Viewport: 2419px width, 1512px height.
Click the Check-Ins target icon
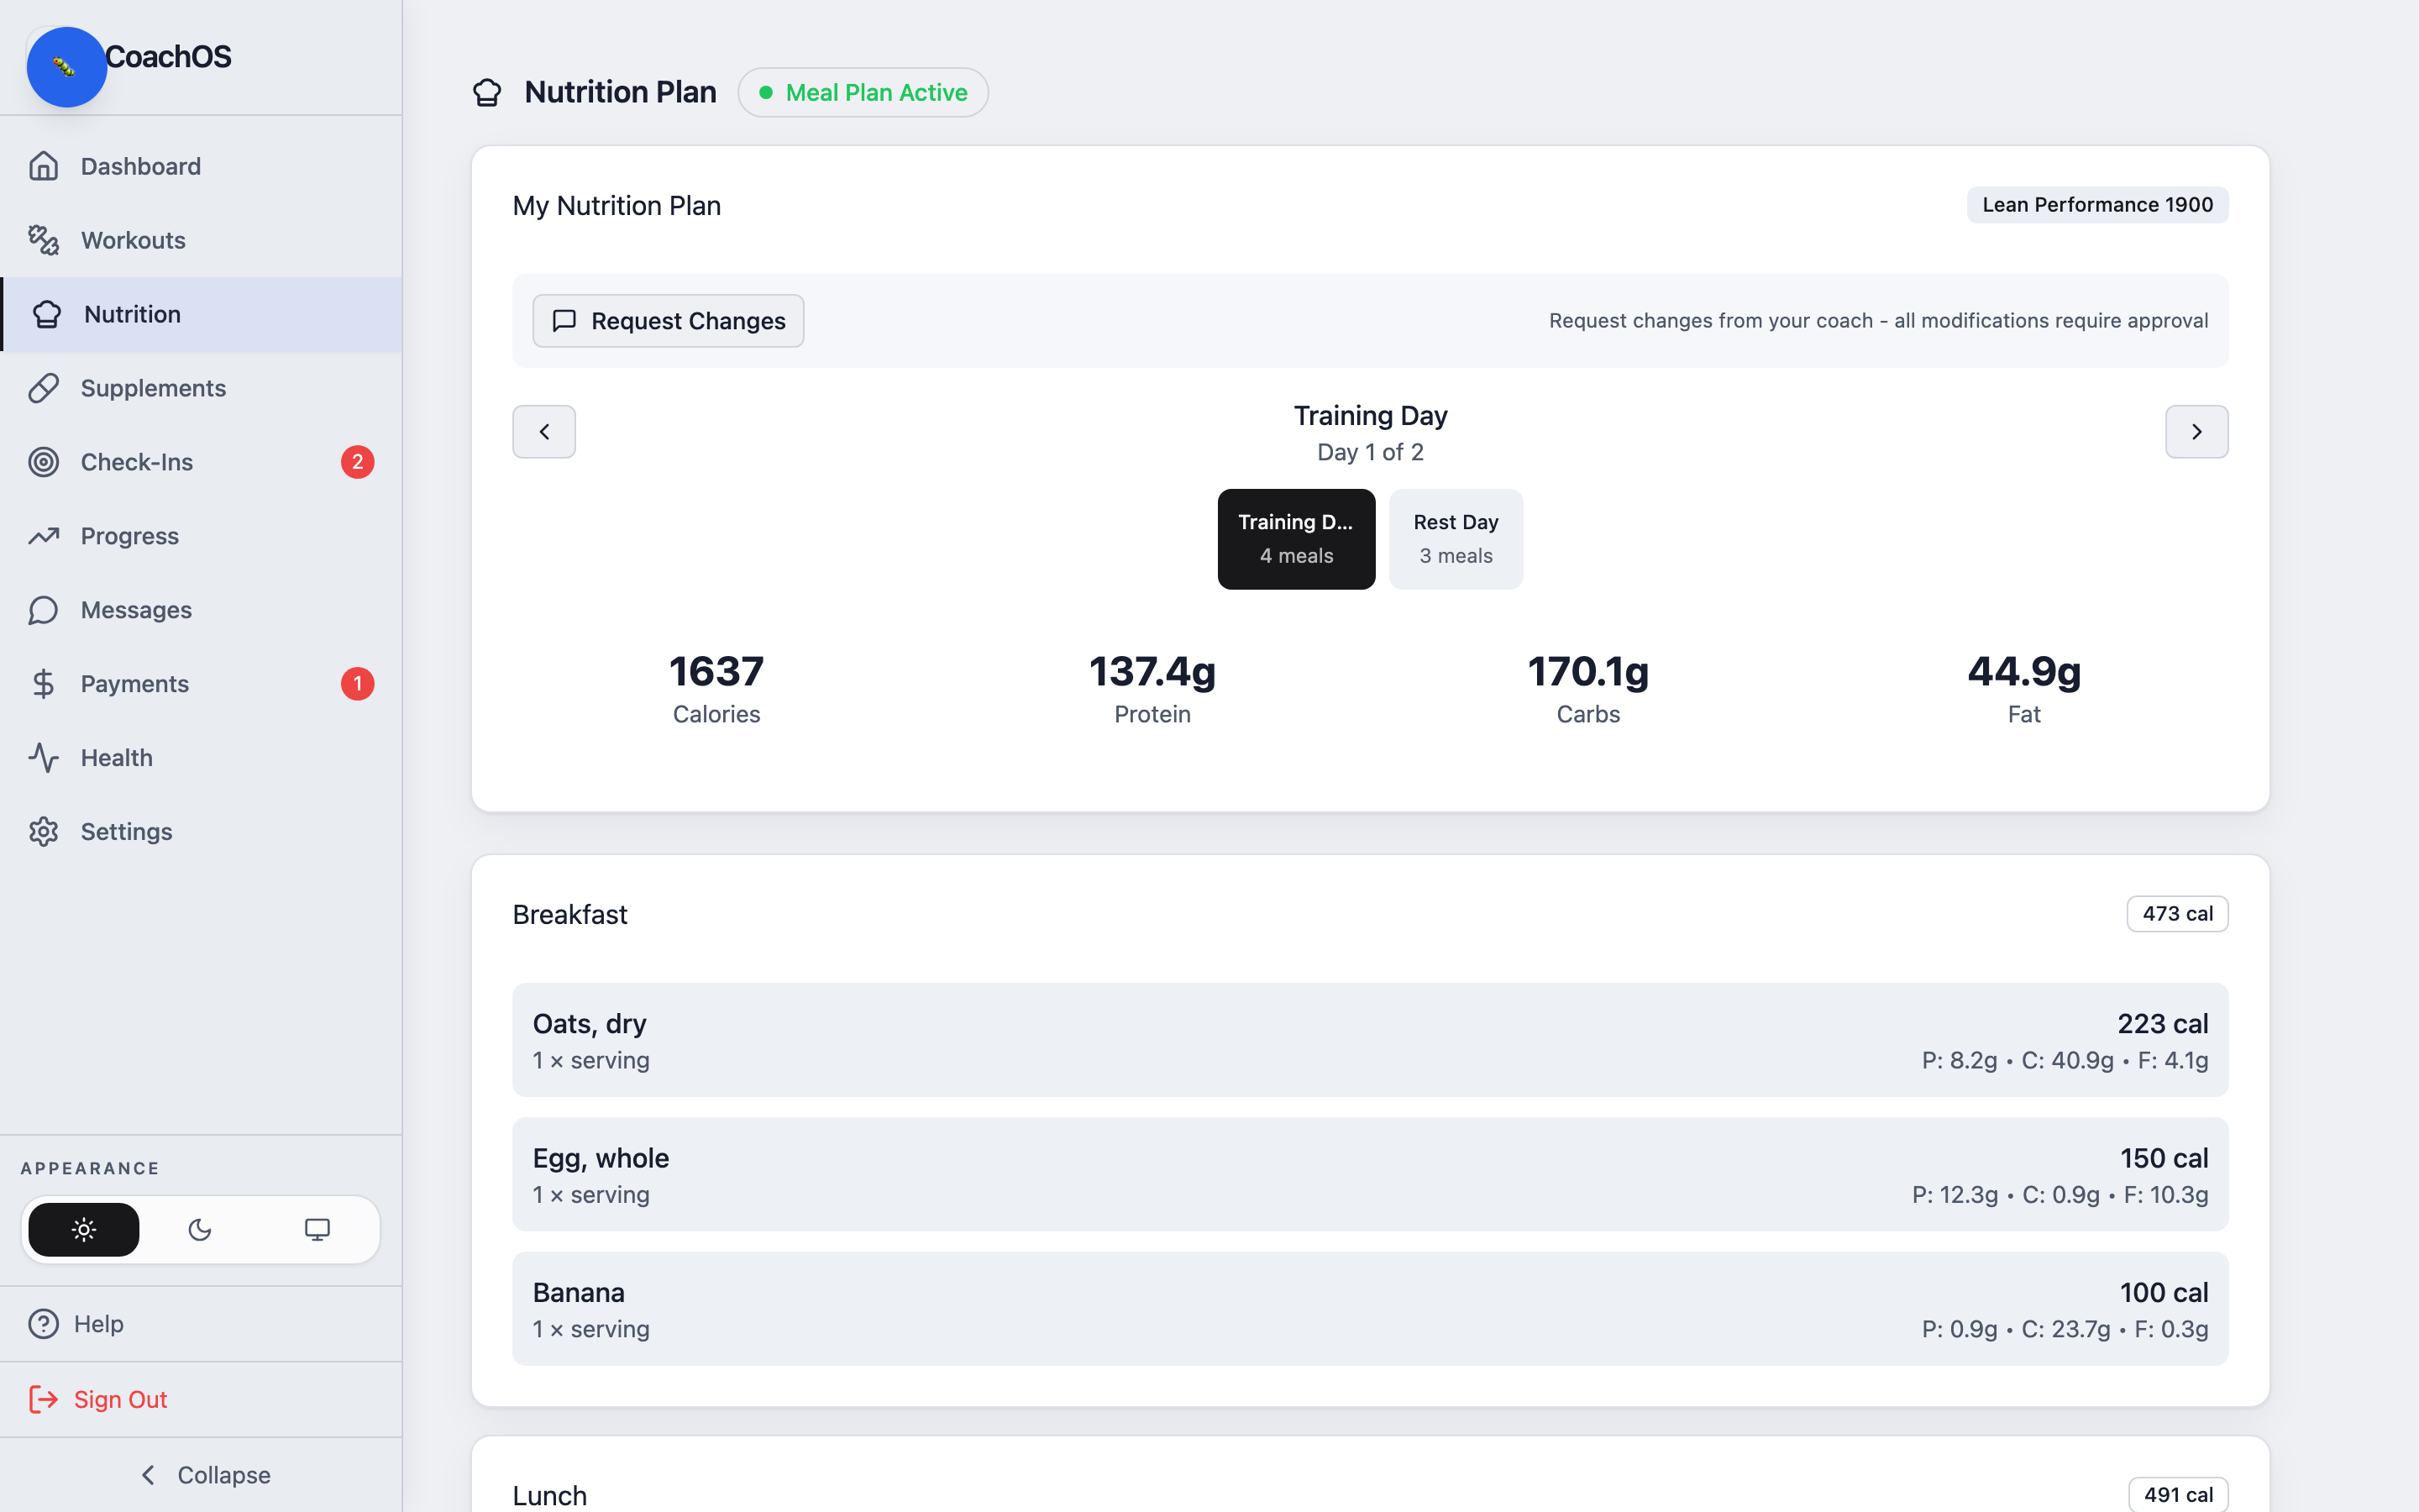[44, 462]
